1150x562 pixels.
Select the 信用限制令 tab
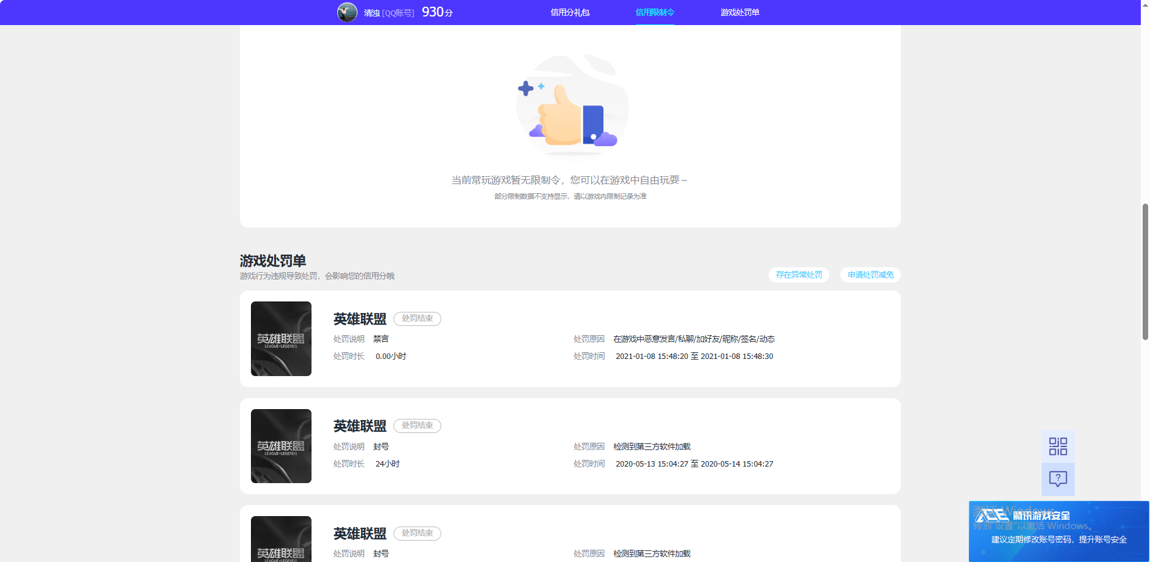(654, 12)
